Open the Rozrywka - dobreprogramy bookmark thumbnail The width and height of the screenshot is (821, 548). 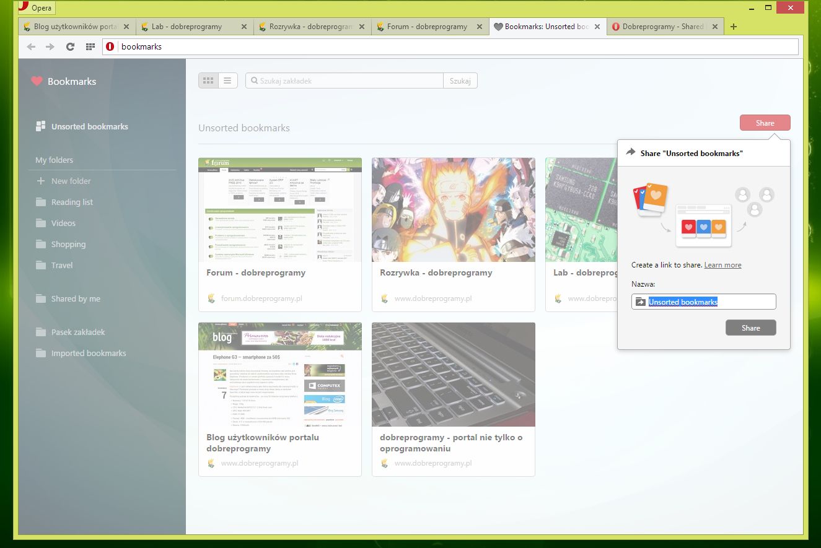(454, 209)
